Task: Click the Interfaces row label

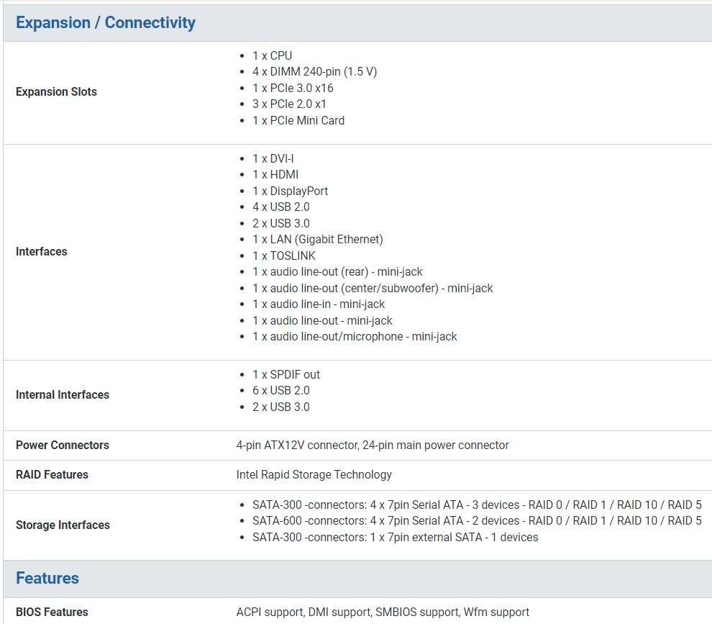Action: pos(42,252)
